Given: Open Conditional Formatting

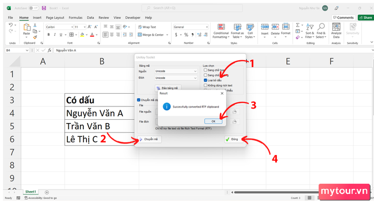Looking at the screenshot, I should 221,31.
